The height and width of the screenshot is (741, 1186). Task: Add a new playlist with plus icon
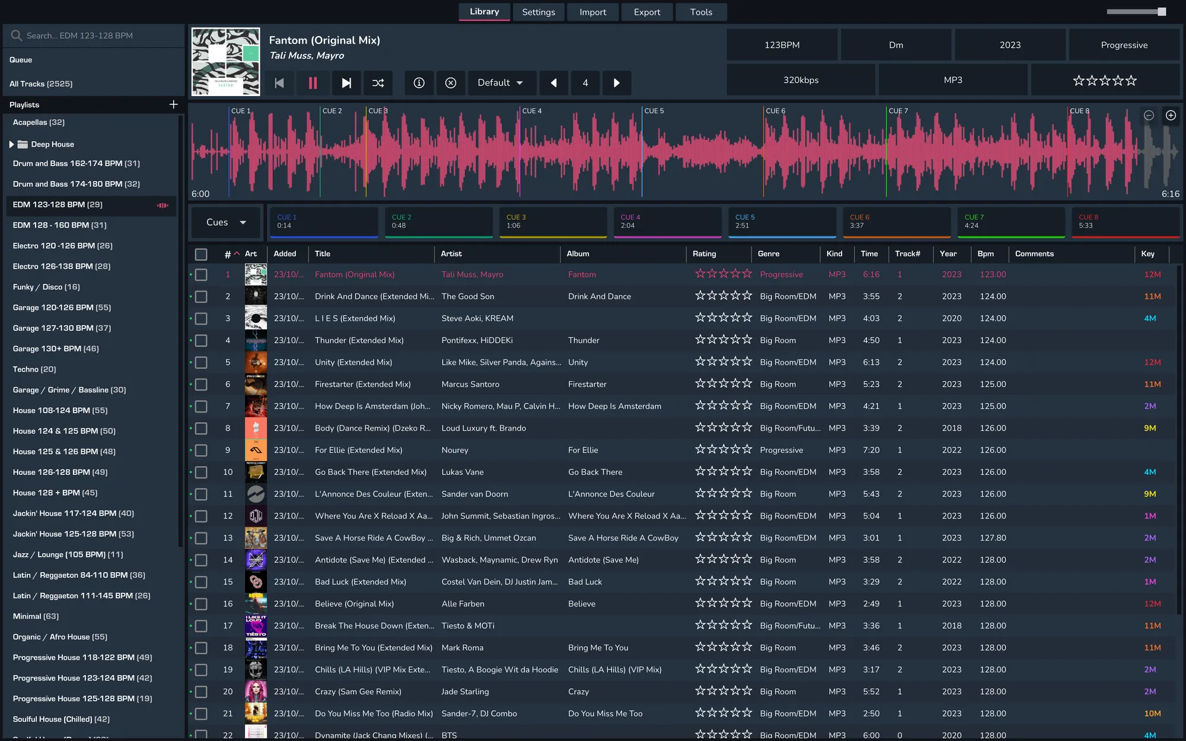click(173, 104)
